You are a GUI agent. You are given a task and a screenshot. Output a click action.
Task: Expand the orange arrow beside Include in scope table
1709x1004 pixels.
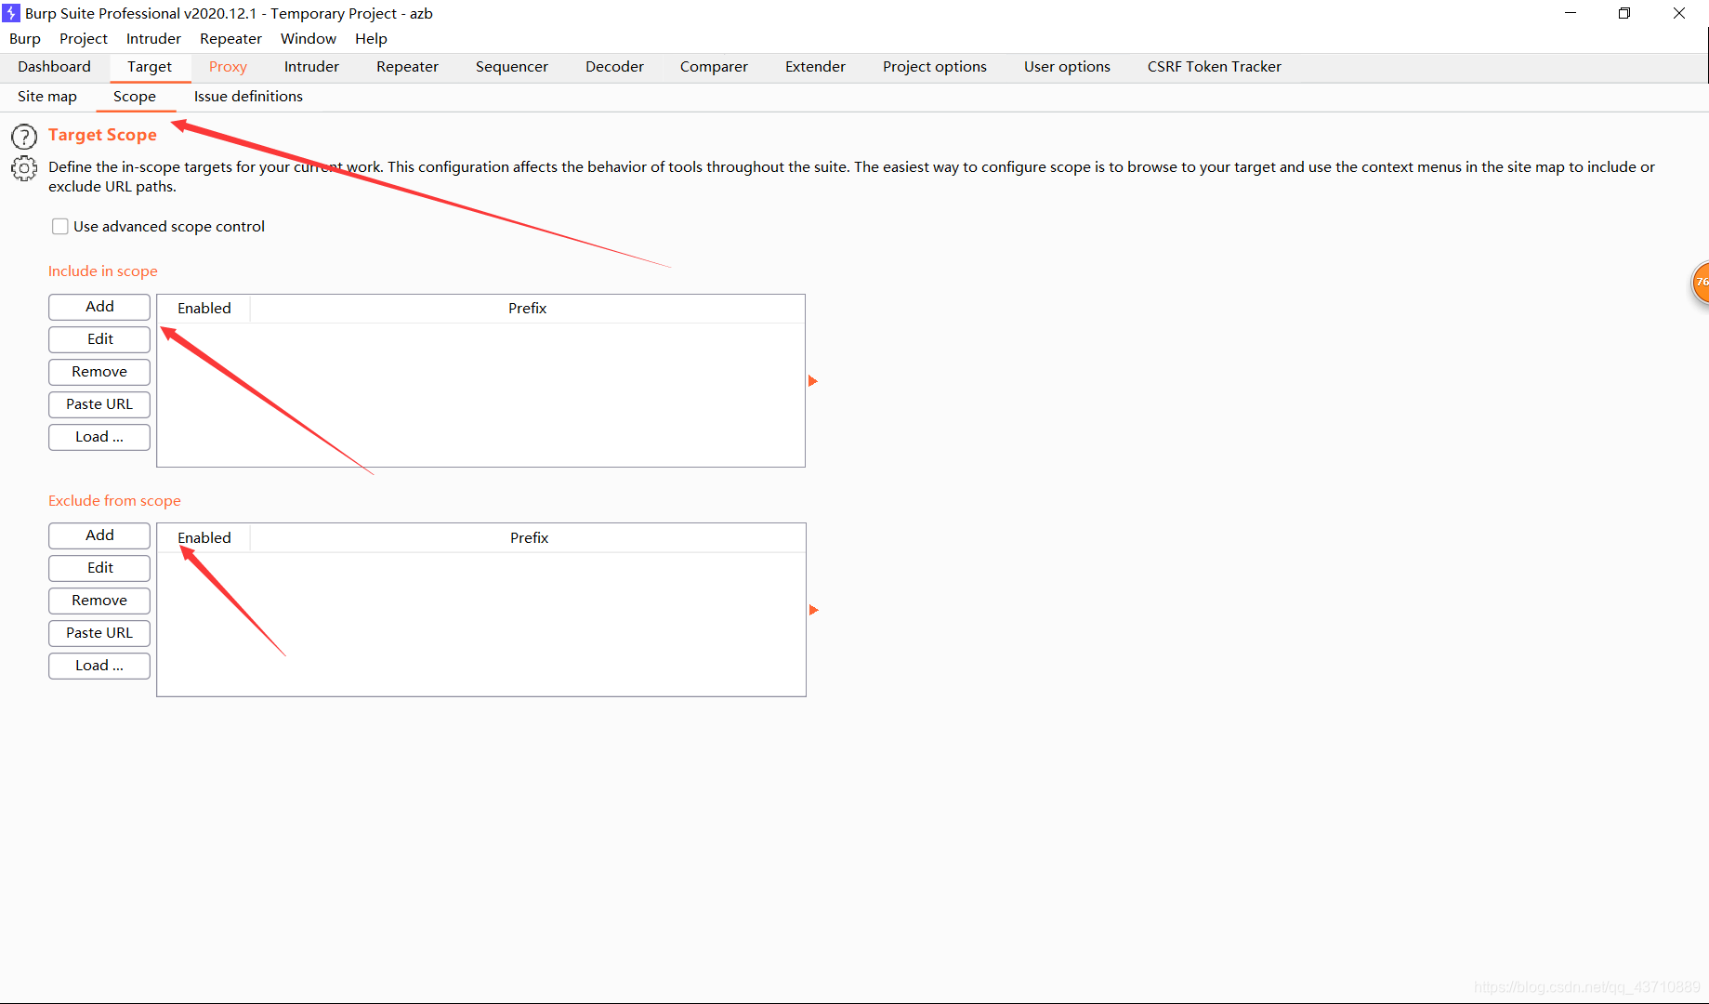point(813,381)
